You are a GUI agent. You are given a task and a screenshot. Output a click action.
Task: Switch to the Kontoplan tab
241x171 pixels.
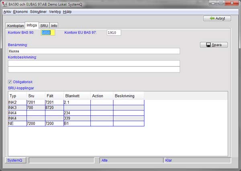click(15, 26)
